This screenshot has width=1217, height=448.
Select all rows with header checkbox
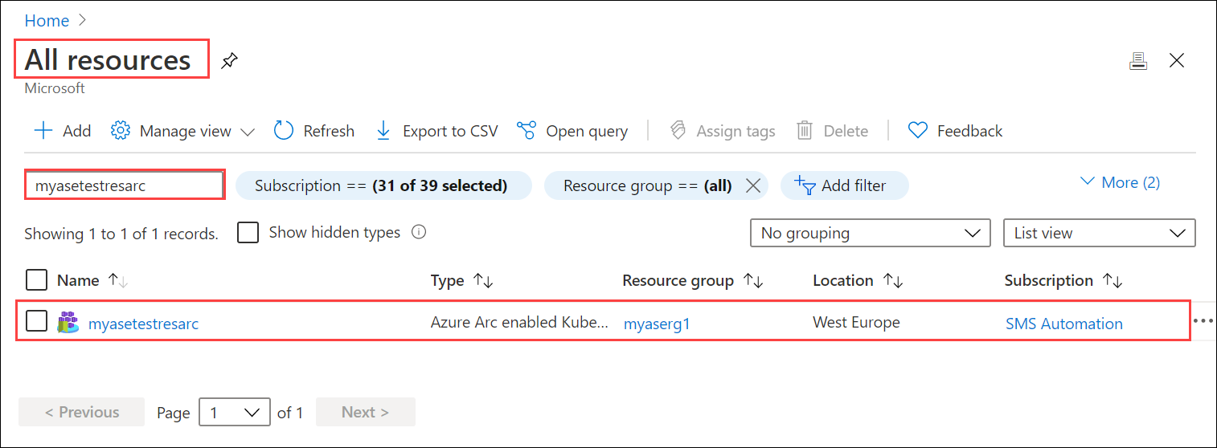tap(36, 280)
